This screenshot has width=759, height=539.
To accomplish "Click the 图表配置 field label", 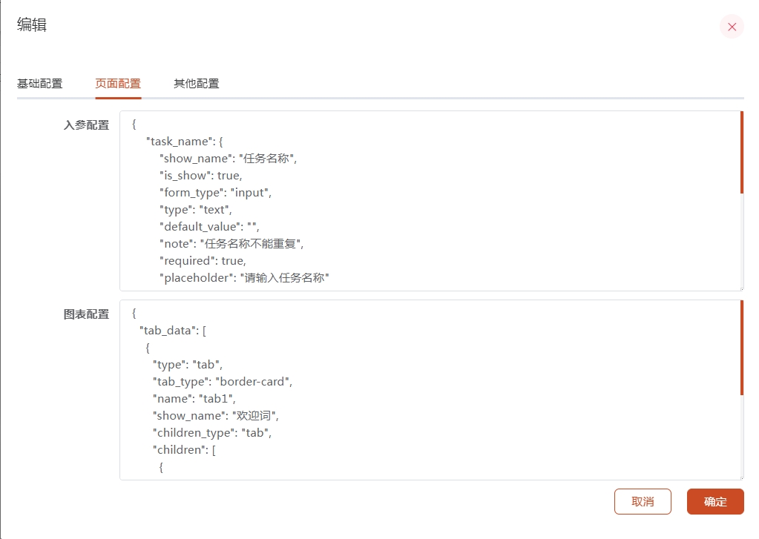I will coord(86,314).
